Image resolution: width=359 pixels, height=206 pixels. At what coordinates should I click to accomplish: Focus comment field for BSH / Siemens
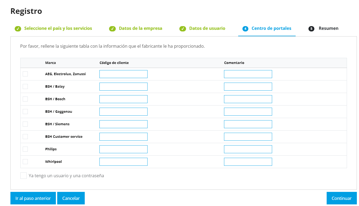click(248, 124)
